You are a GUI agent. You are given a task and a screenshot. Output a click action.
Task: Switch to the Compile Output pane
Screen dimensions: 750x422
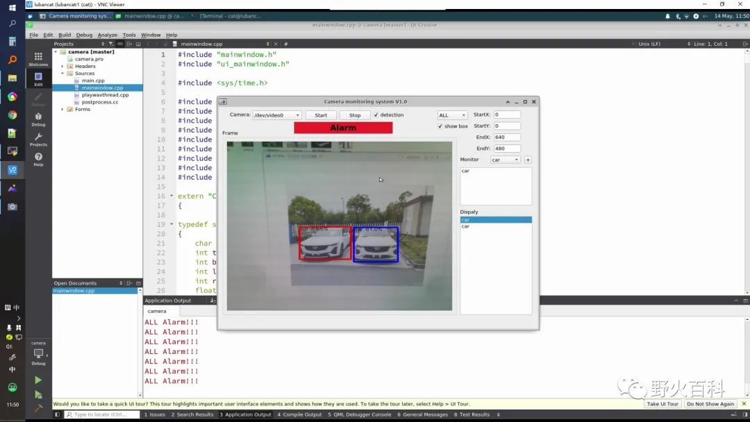(x=299, y=414)
